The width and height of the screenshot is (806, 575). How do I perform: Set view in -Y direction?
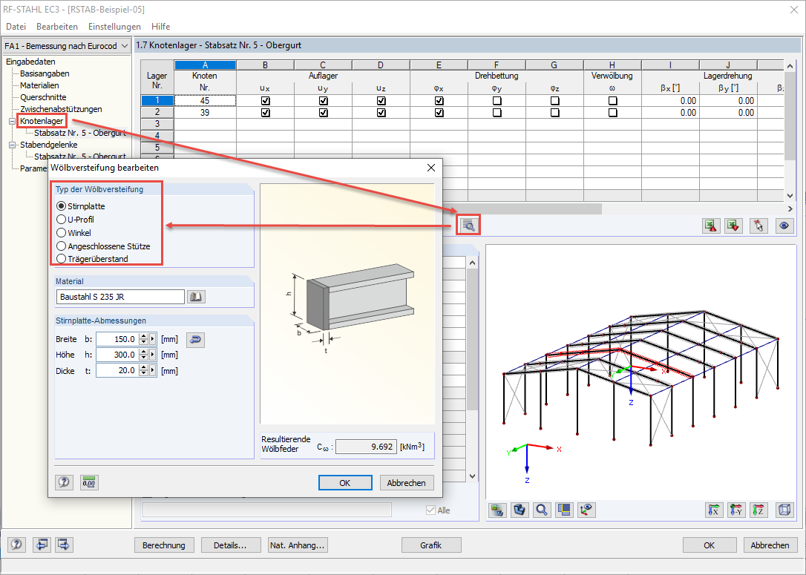click(x=736, y=510)
